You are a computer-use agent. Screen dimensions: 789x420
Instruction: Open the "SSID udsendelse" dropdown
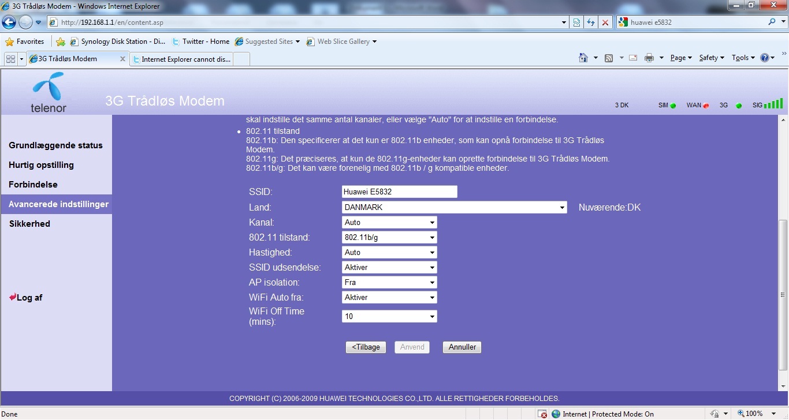tap(389, 267)
